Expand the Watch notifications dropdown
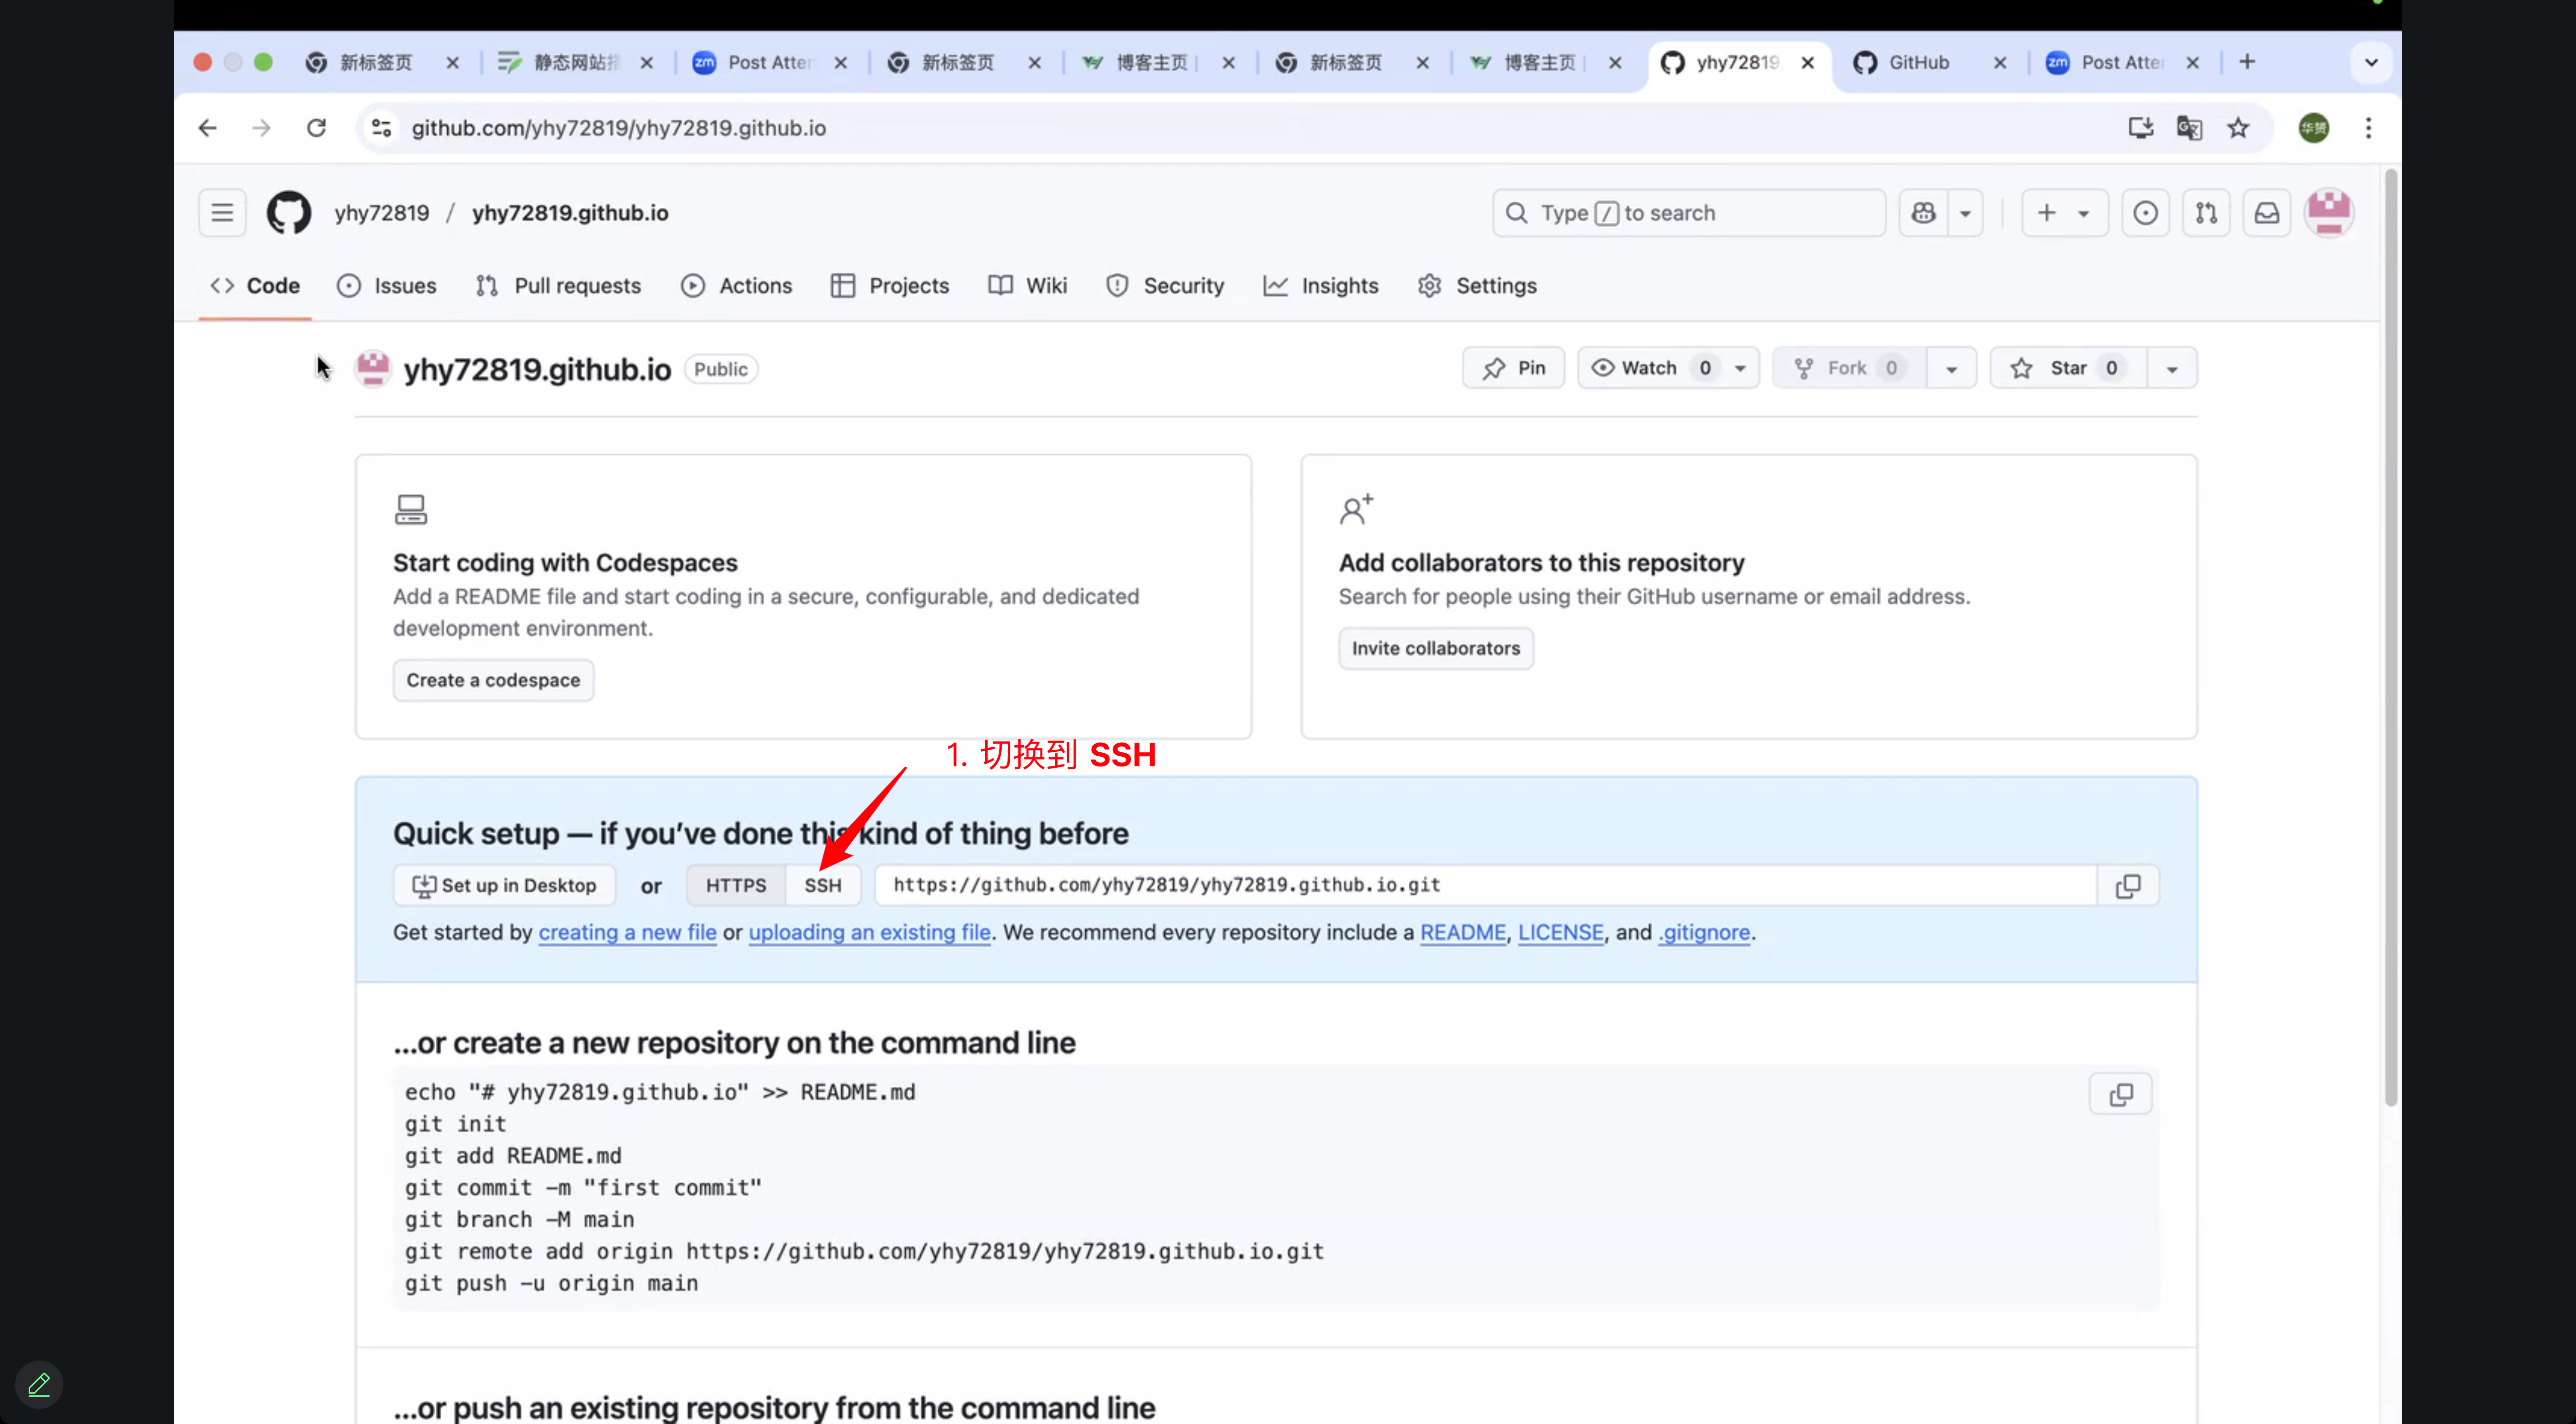The width and height of the screenshot is (2576, 1424). tap(1741, 368)
